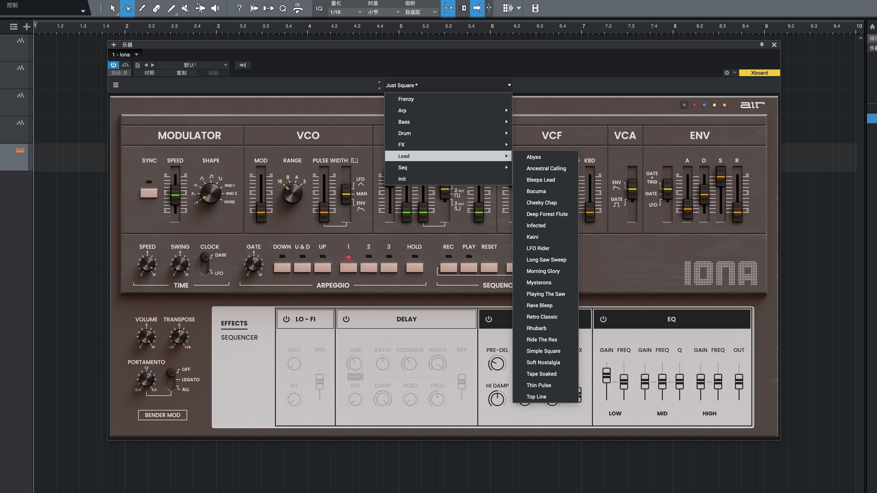Pin the instrument window
Image resolution: width=877 pixels, height=493 pixels.
pos(762,45)
